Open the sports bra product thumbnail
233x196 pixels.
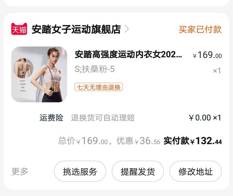pyautogui.click(x=39, y=74)
